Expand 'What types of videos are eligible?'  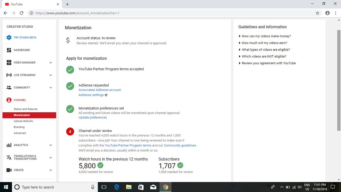264,50
